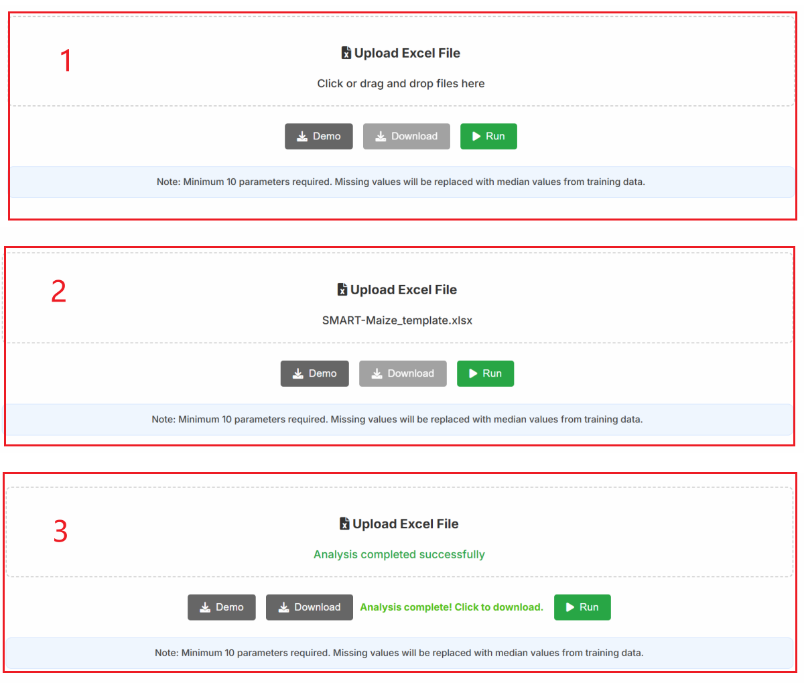Click the greyed-out Download button in panel 1

(x=406, y=137)
